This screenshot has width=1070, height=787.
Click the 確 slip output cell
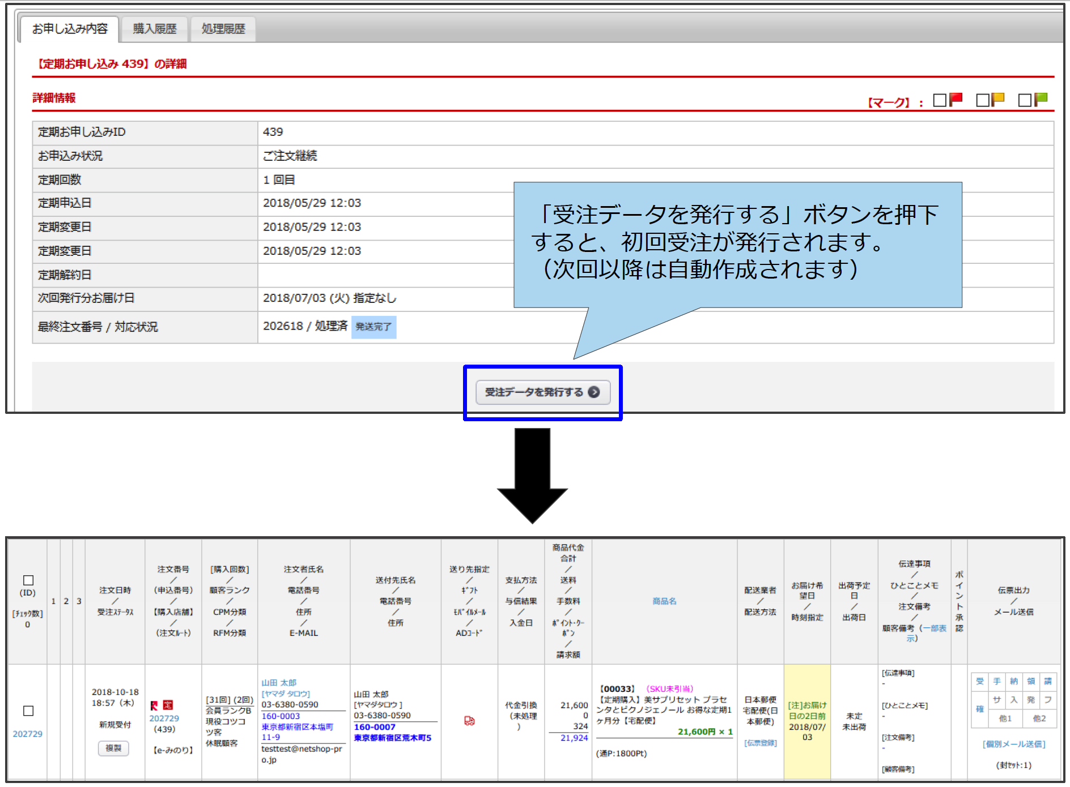tap(980, 709)
